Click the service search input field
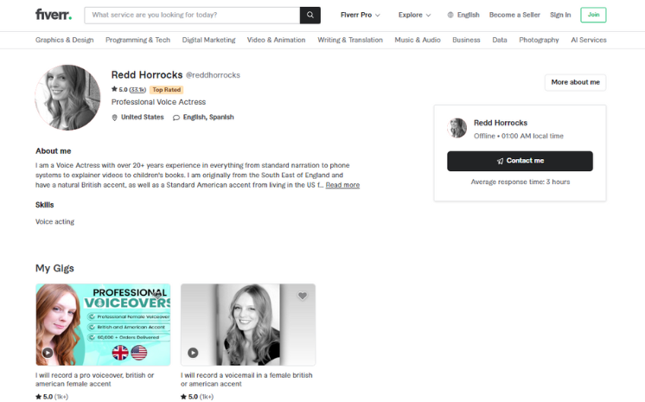The width and height of the screenshot is (645, 402). pyautogui.click(x=192, y=16)
